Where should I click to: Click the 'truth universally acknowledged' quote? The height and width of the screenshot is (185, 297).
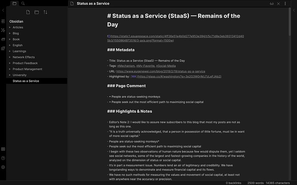177,134
